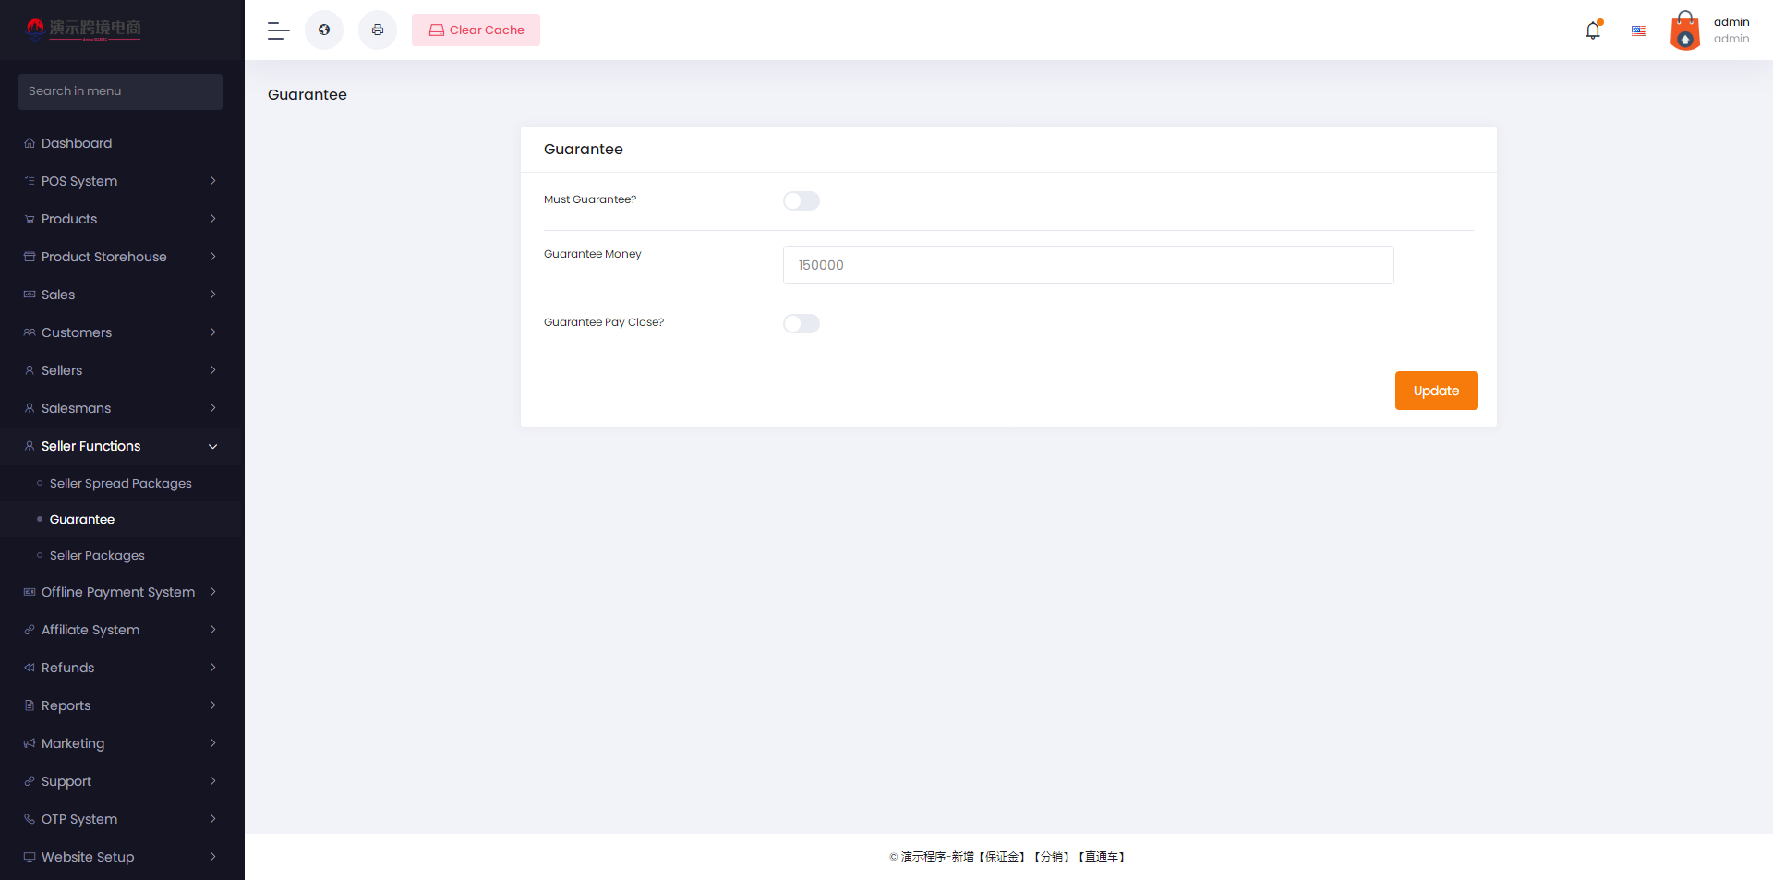
Task: Open the globe website icon in header
Action: (x=324, y=30)
